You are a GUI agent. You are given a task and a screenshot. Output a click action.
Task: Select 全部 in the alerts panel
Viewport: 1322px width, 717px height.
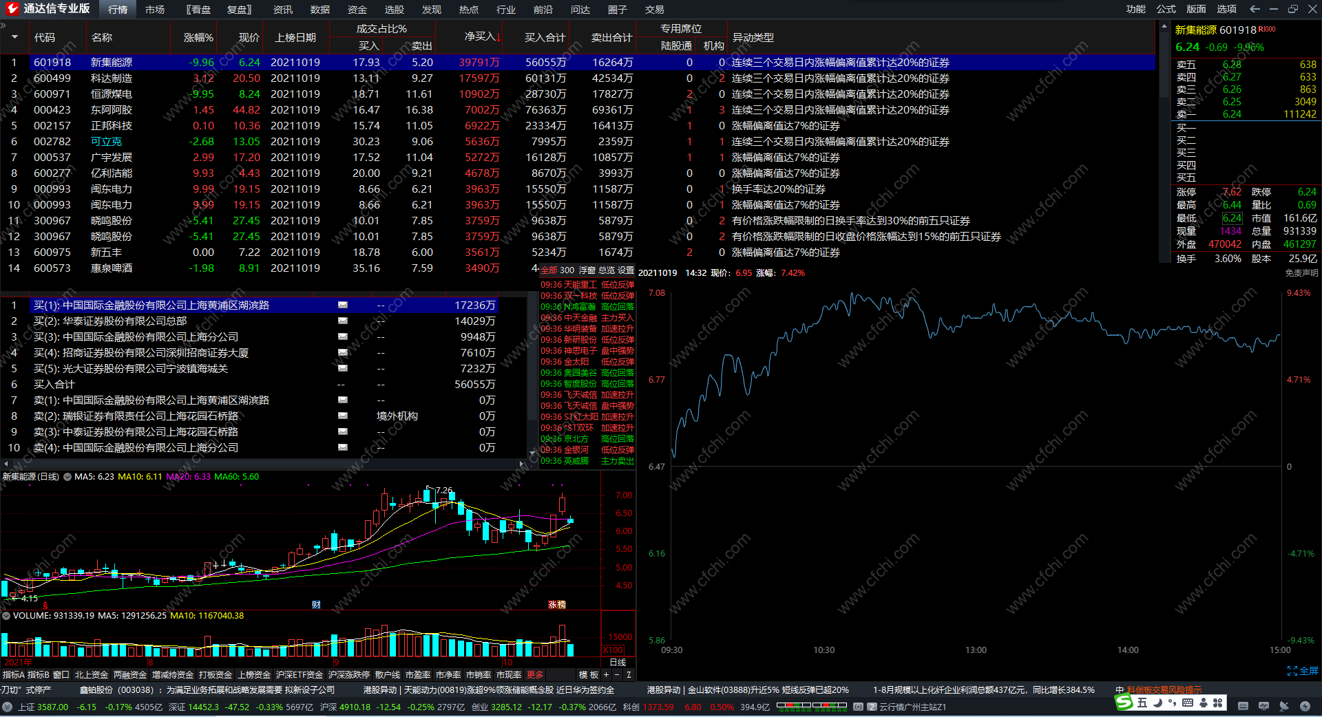[x=549, y=270]
